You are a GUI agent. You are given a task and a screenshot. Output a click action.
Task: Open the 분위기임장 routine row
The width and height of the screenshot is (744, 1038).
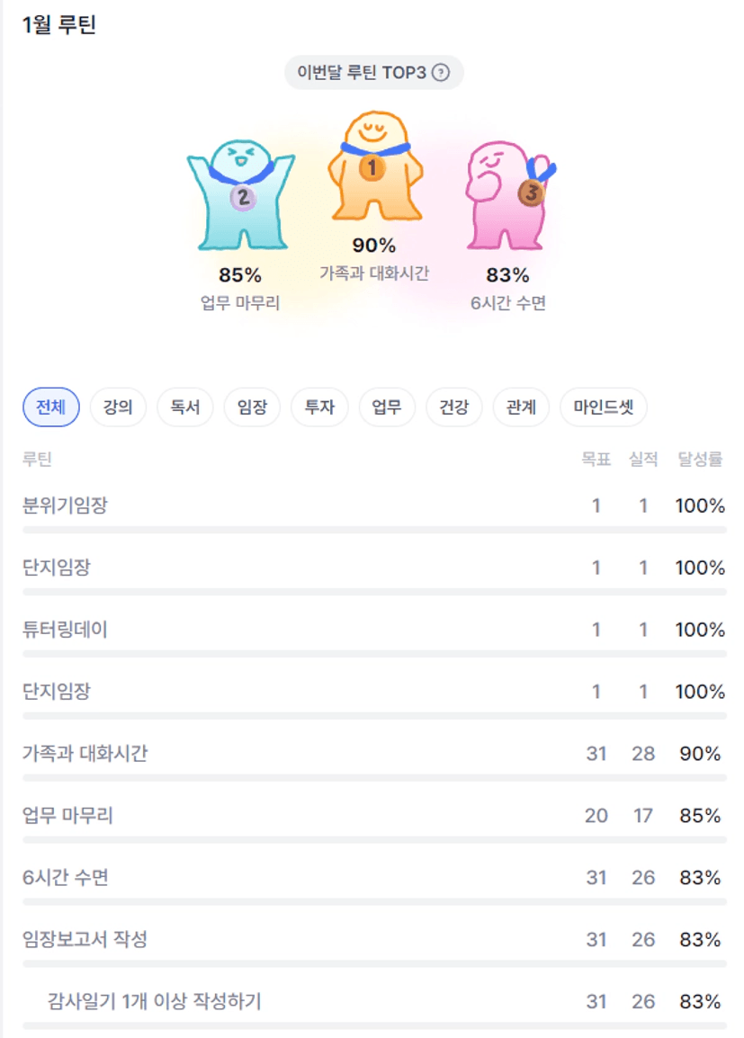(x=65, y=506)
